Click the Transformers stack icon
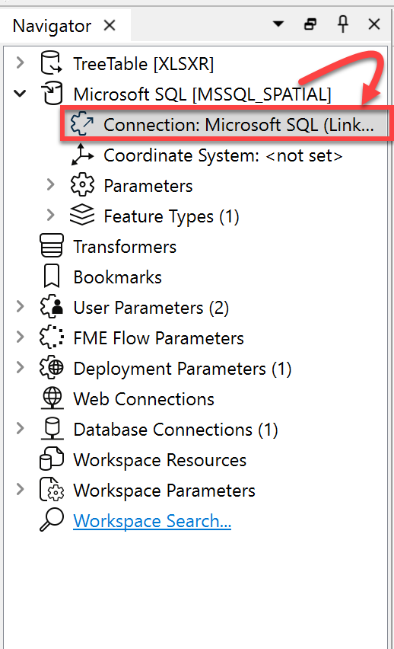Viewport: 394px width, 649px height. click(52, 245)
